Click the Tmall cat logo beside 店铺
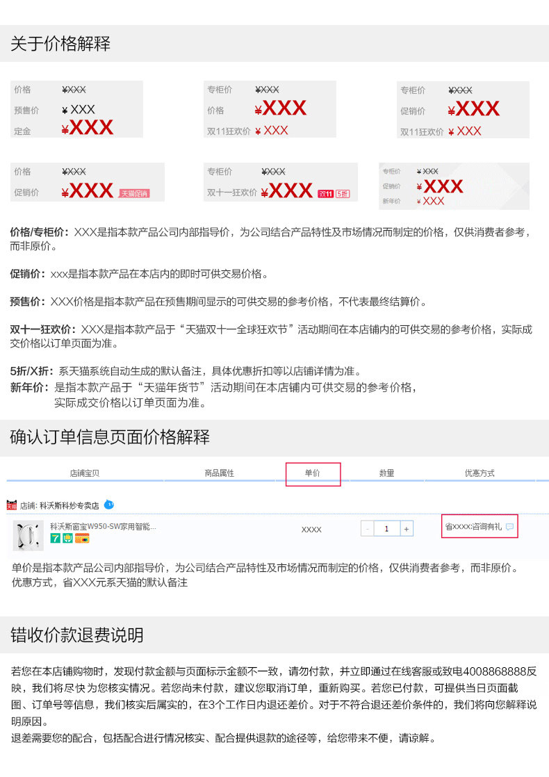Screen dimensions: 549x777 coord(11,505)
